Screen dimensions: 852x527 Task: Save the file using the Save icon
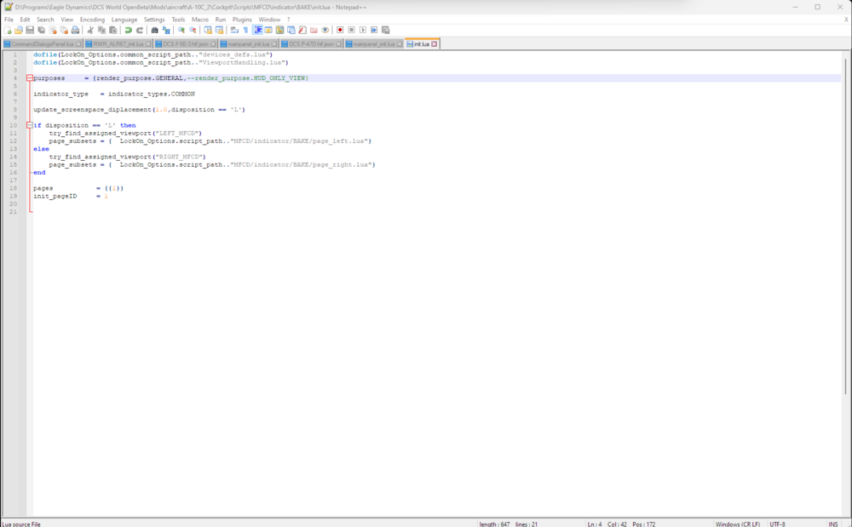point(30,30)
